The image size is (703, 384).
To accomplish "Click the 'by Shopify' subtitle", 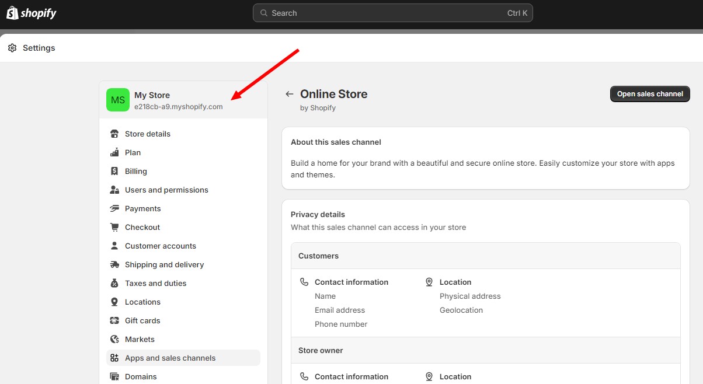I will click(x=318, y=108).
